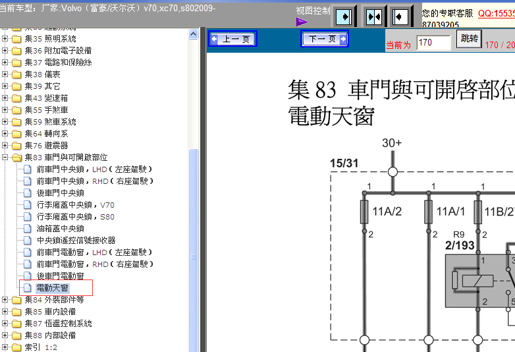Expand the 集76 避震器 folder
Image resolution: width=515 pixels, height=352 pixels.
tap(5, 145)
